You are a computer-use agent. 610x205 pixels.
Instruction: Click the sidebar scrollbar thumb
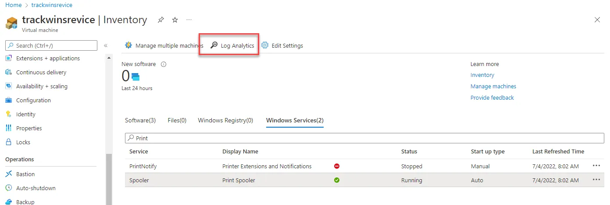[x=109, y=179]
